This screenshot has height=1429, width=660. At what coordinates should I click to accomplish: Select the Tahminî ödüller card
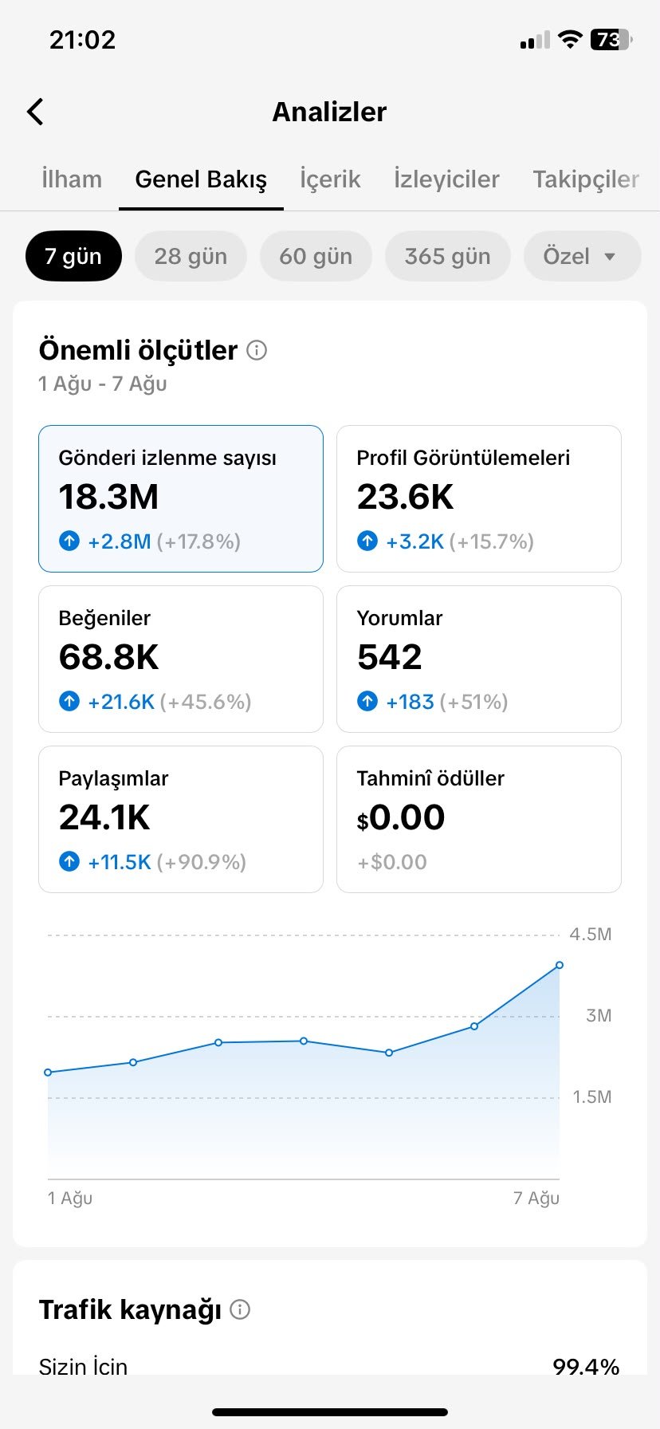pos(479,819)
